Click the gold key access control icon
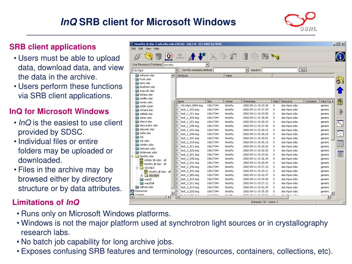 pyautogui.click(x=275, y=57)
